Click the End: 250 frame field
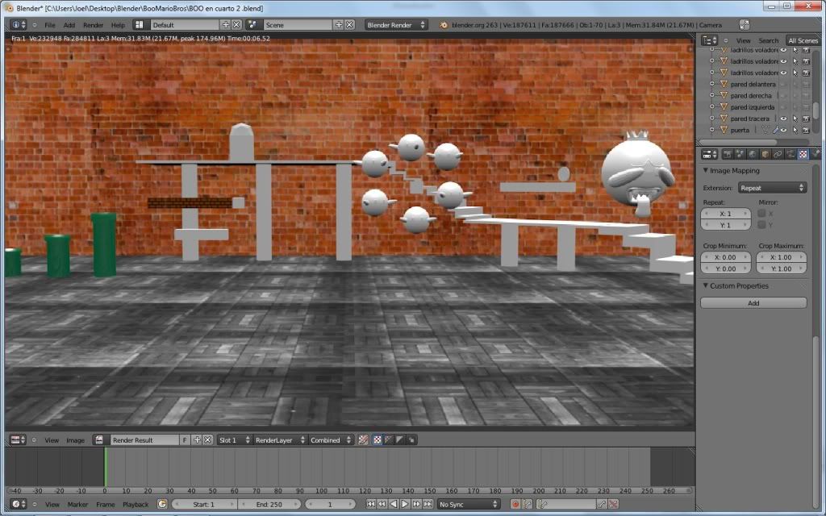 click(269, 505)
